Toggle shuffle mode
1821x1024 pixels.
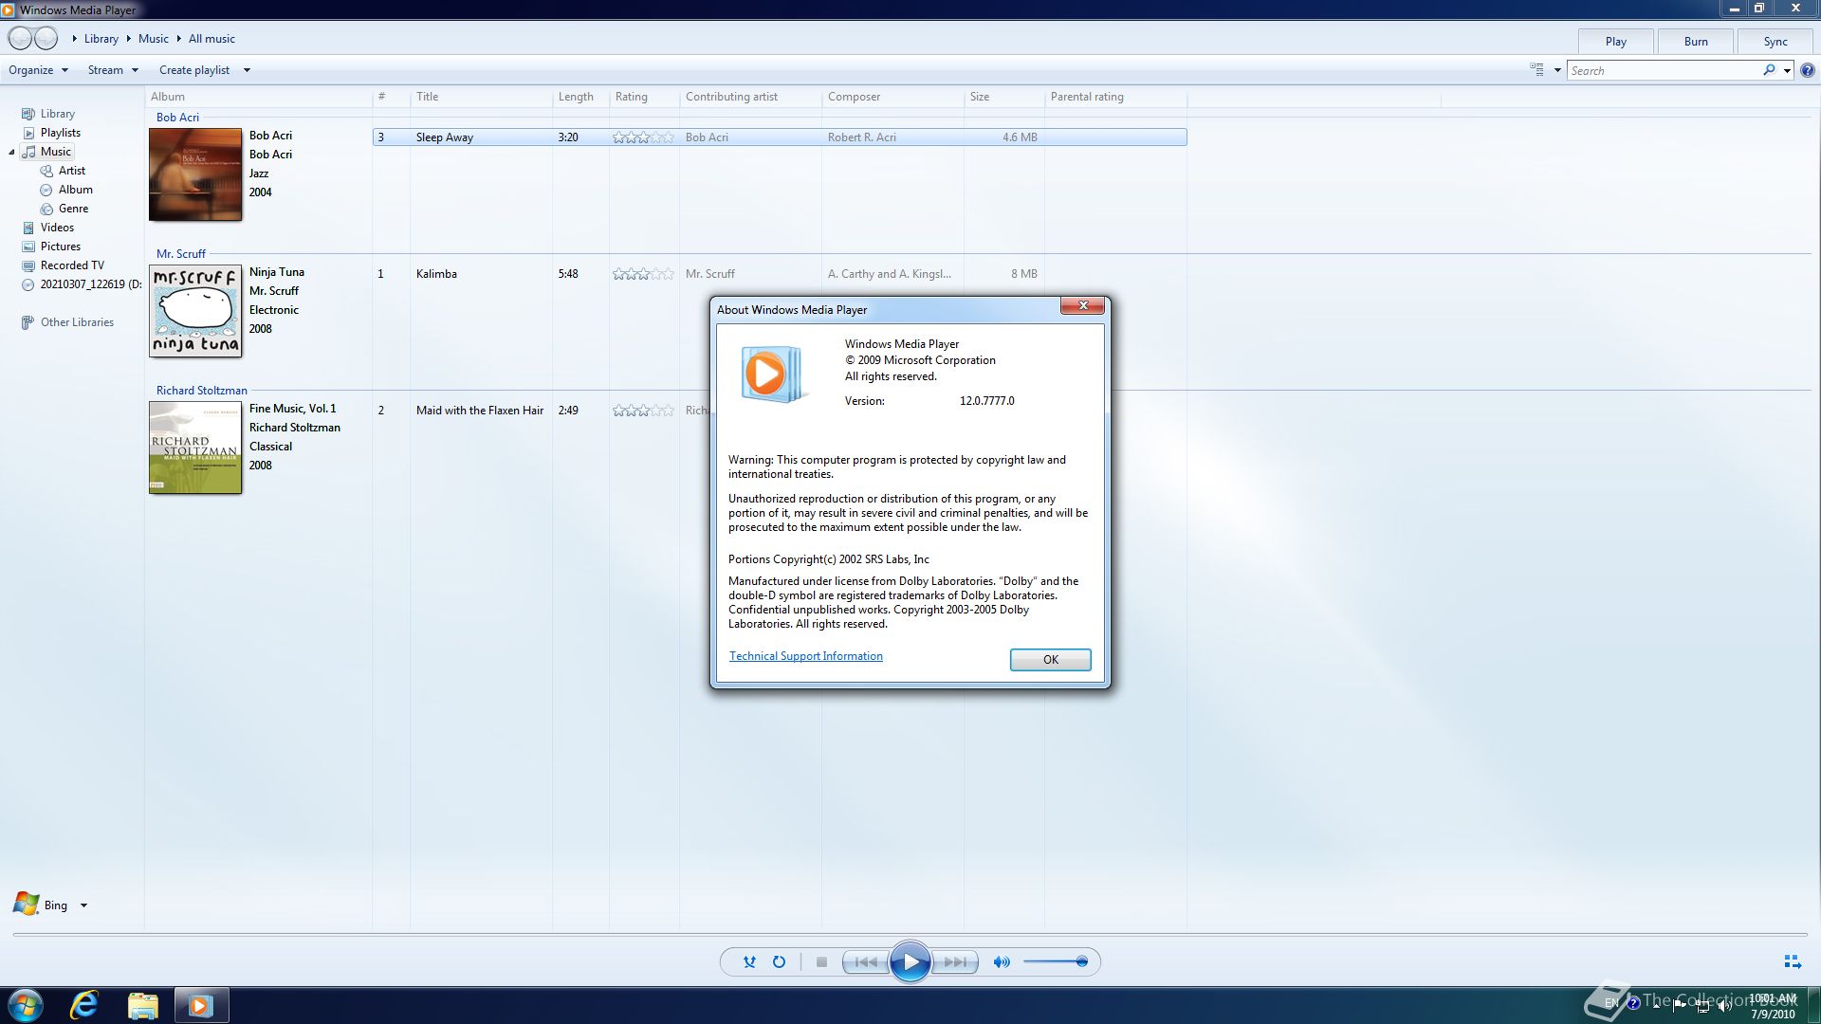(749, 961)
